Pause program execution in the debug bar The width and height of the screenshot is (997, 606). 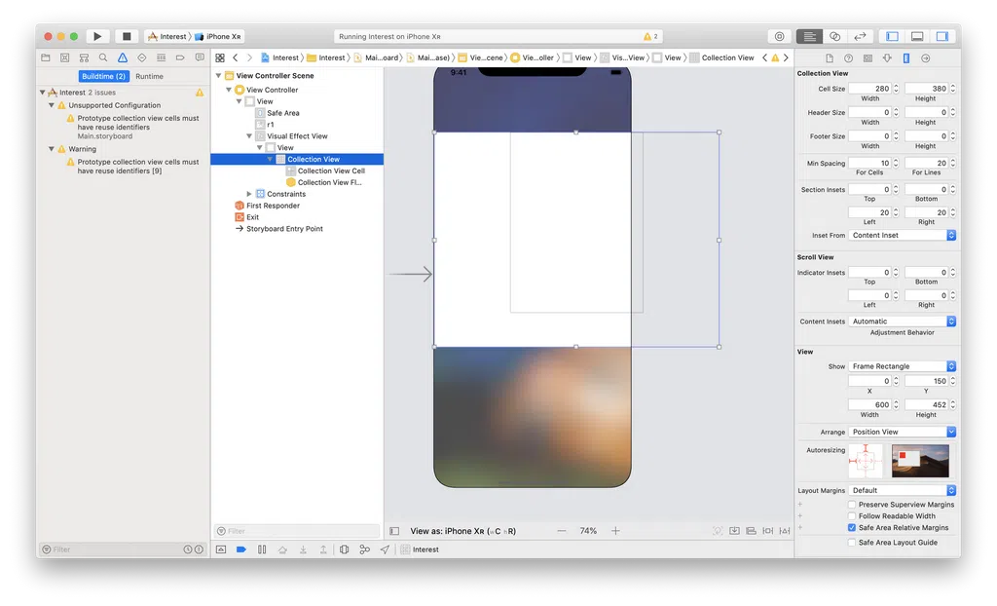(x=262, y=549)
